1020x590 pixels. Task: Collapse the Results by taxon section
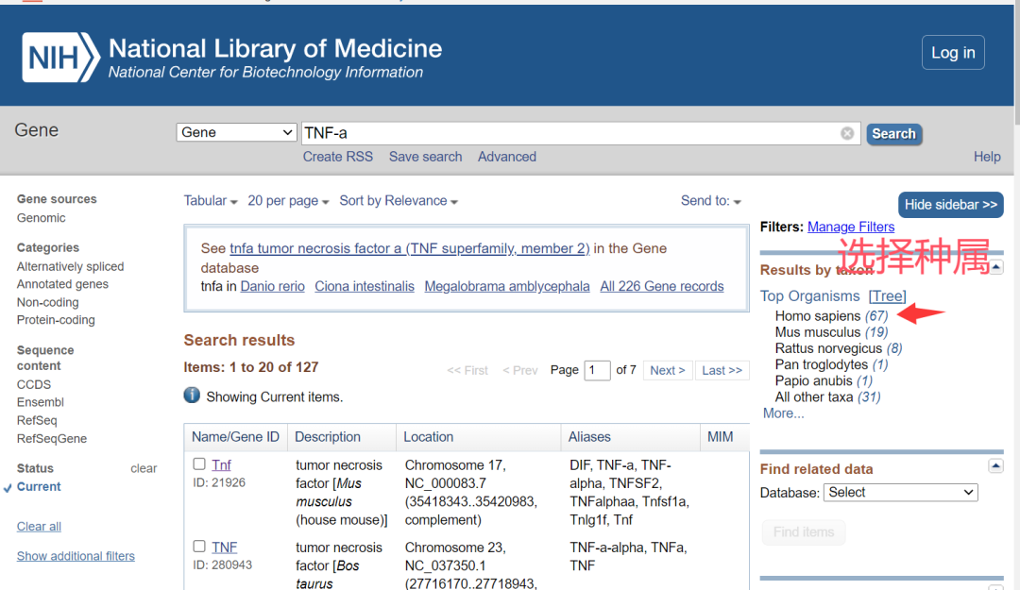coord(996,267)
